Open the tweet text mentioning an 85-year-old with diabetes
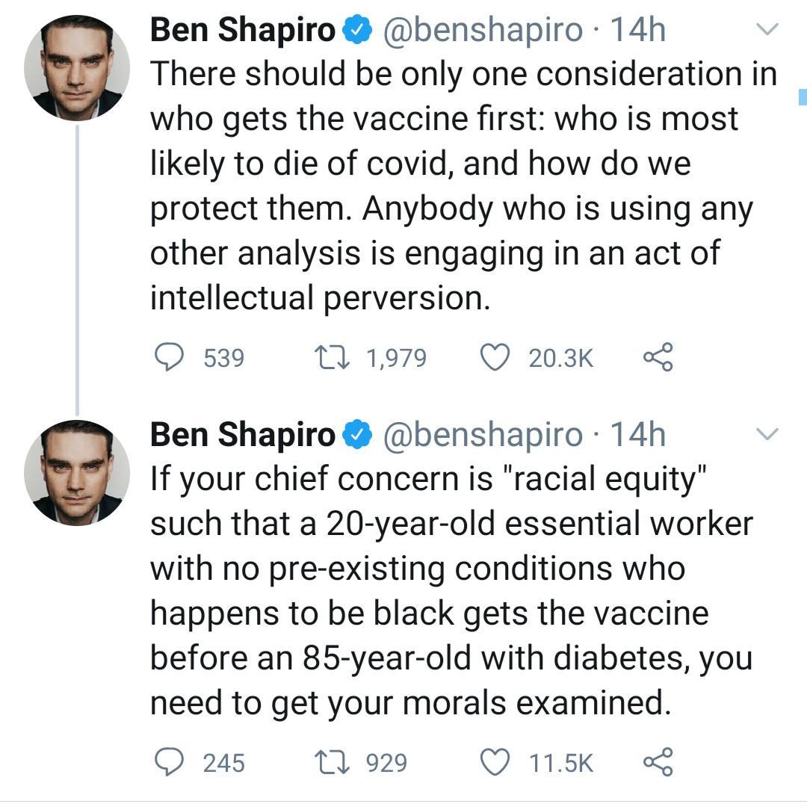 [448, 590]
